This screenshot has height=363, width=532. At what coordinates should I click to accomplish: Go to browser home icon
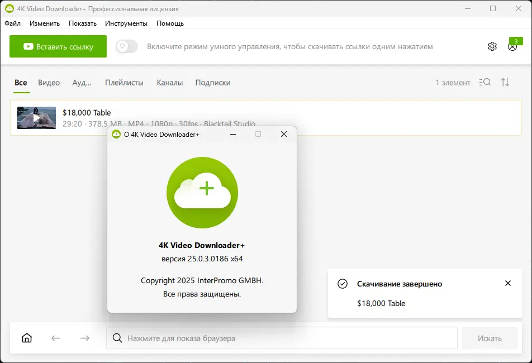(x=27, y=338)
